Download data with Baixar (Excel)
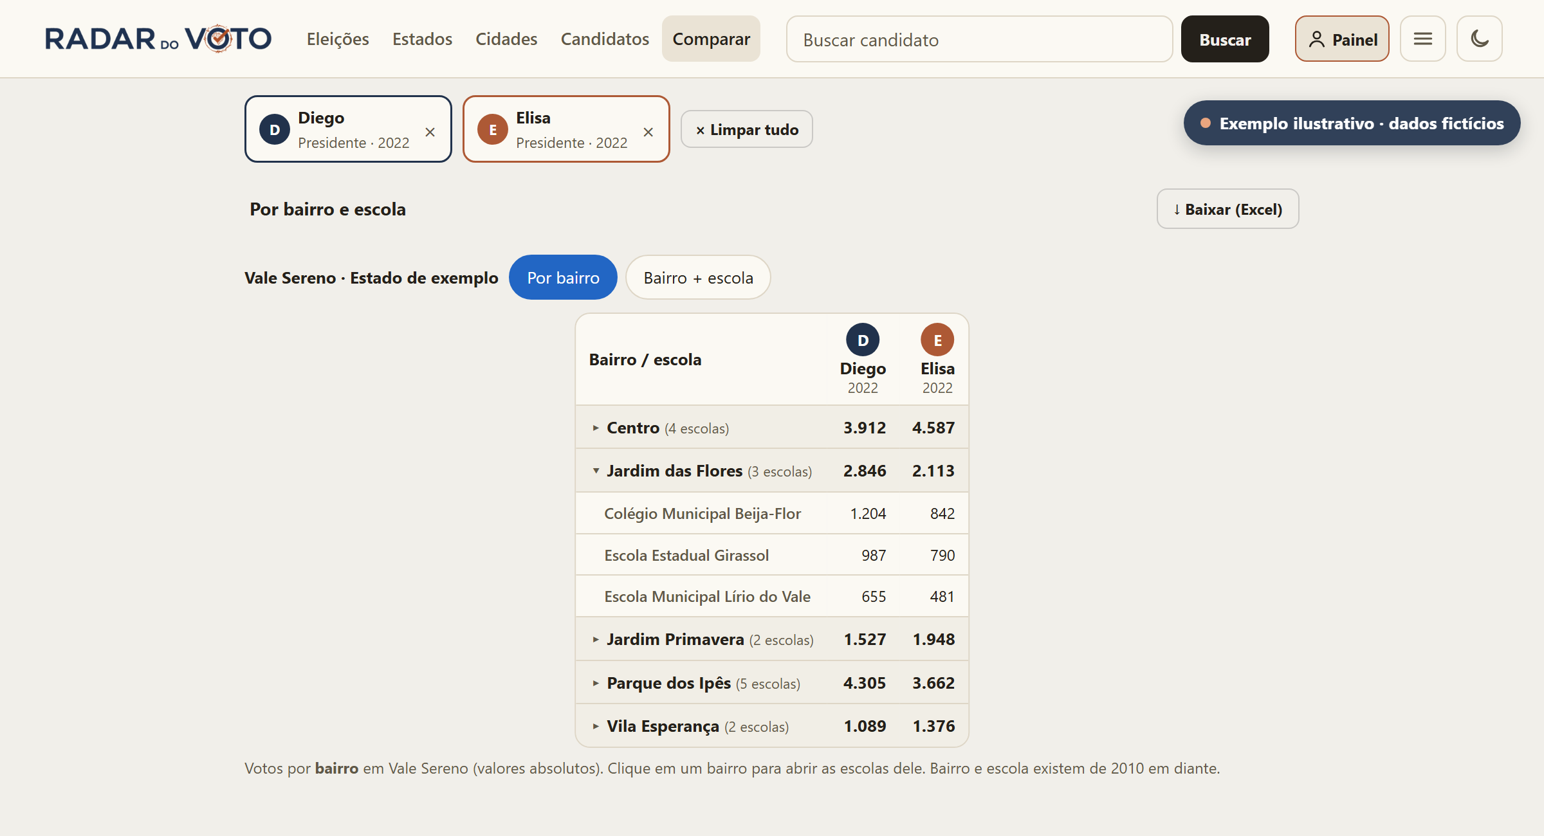Screen dimensions: 1544x836 1227,209
